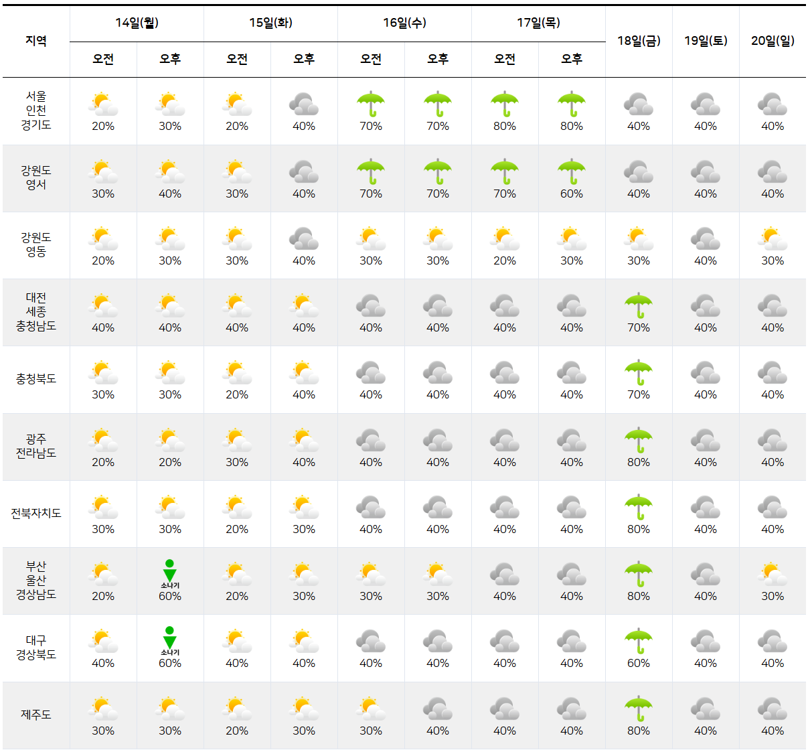
Task: Click the 충청북도 region label
Action: point(36,379)
